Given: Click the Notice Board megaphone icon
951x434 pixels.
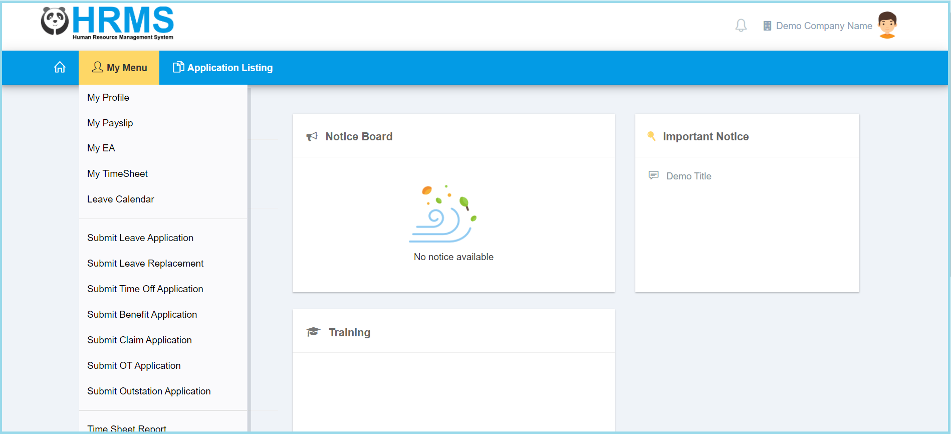Looking at the screenshot, I should click(312, 137).
